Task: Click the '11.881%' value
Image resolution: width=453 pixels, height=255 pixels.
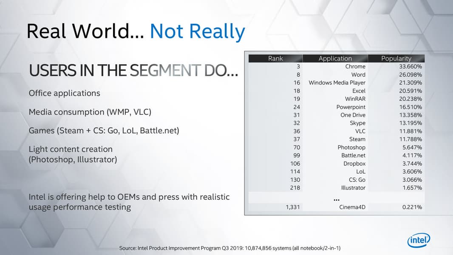Action: pyautogui.click(x=411, y=131)
